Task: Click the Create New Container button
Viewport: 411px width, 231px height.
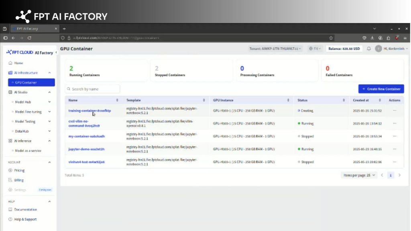Action: click(380, 89)
